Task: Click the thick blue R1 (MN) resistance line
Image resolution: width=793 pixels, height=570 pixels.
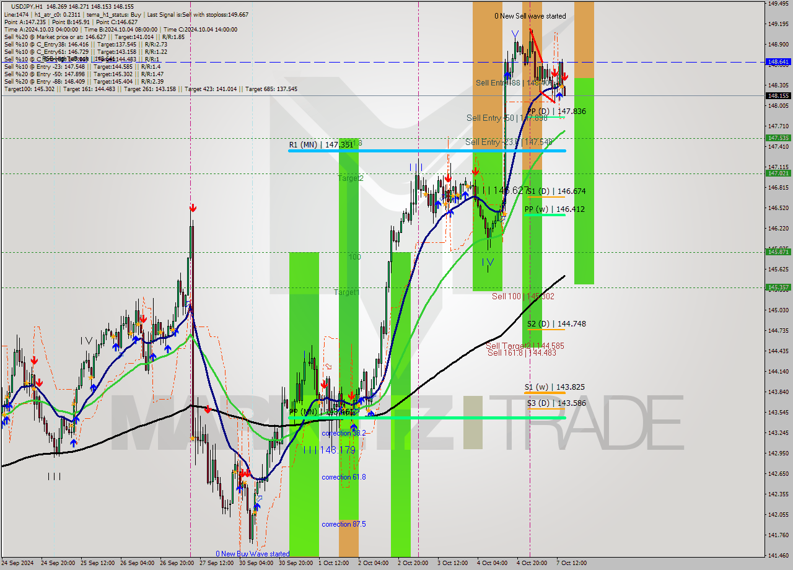Action: (x=427, y=151)
